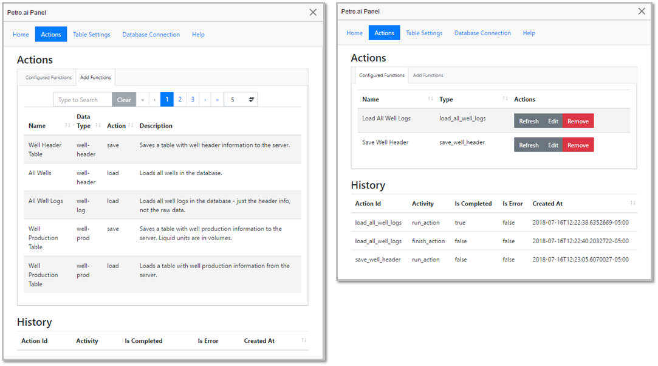Click the Is Completed header in right panel
Screen dimensions: 658x366
point(473,204)
